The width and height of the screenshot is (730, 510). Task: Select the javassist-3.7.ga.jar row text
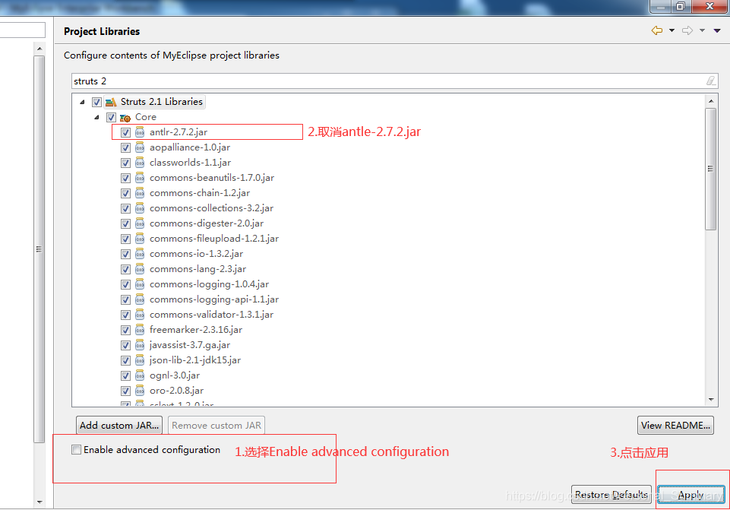189,345
